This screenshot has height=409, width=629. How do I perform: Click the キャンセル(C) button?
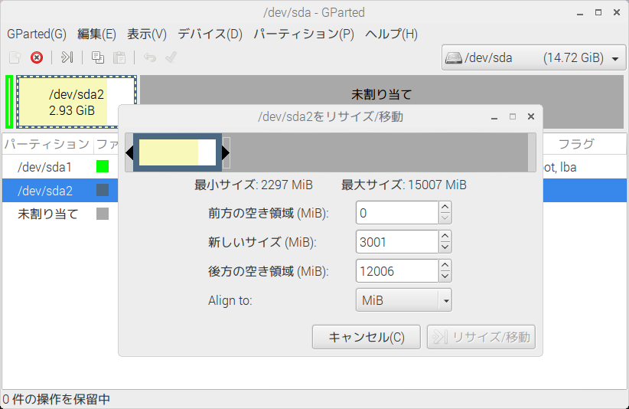(x=367, y=337)
